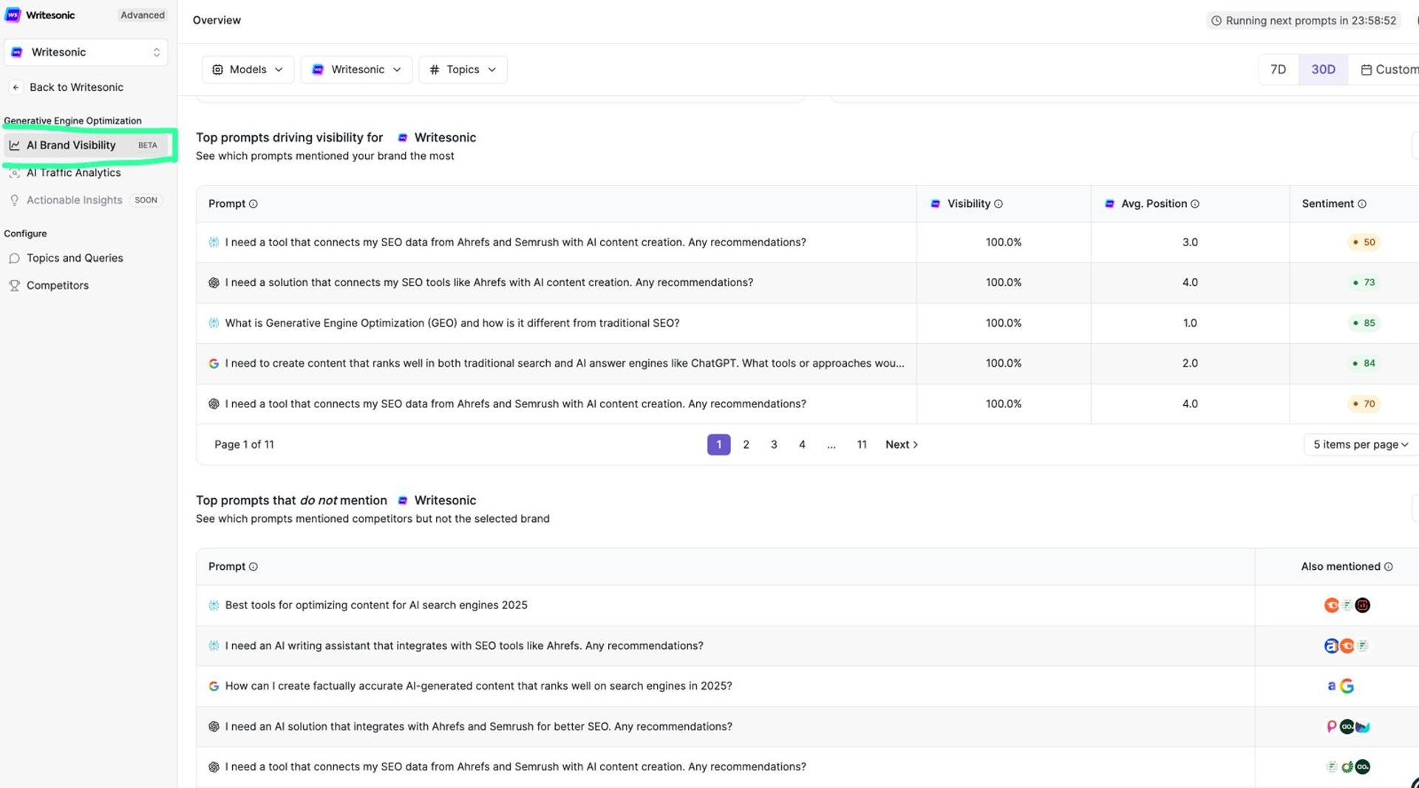Open the Writesonic workspace switcher
Screen dimensions: 1419x788
pyautogui.click(x=86, y=52)
